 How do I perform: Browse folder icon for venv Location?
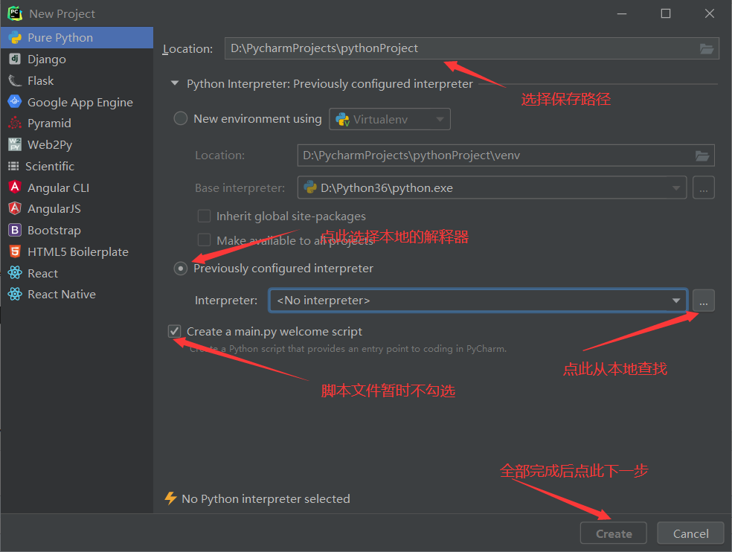(702, 155)
